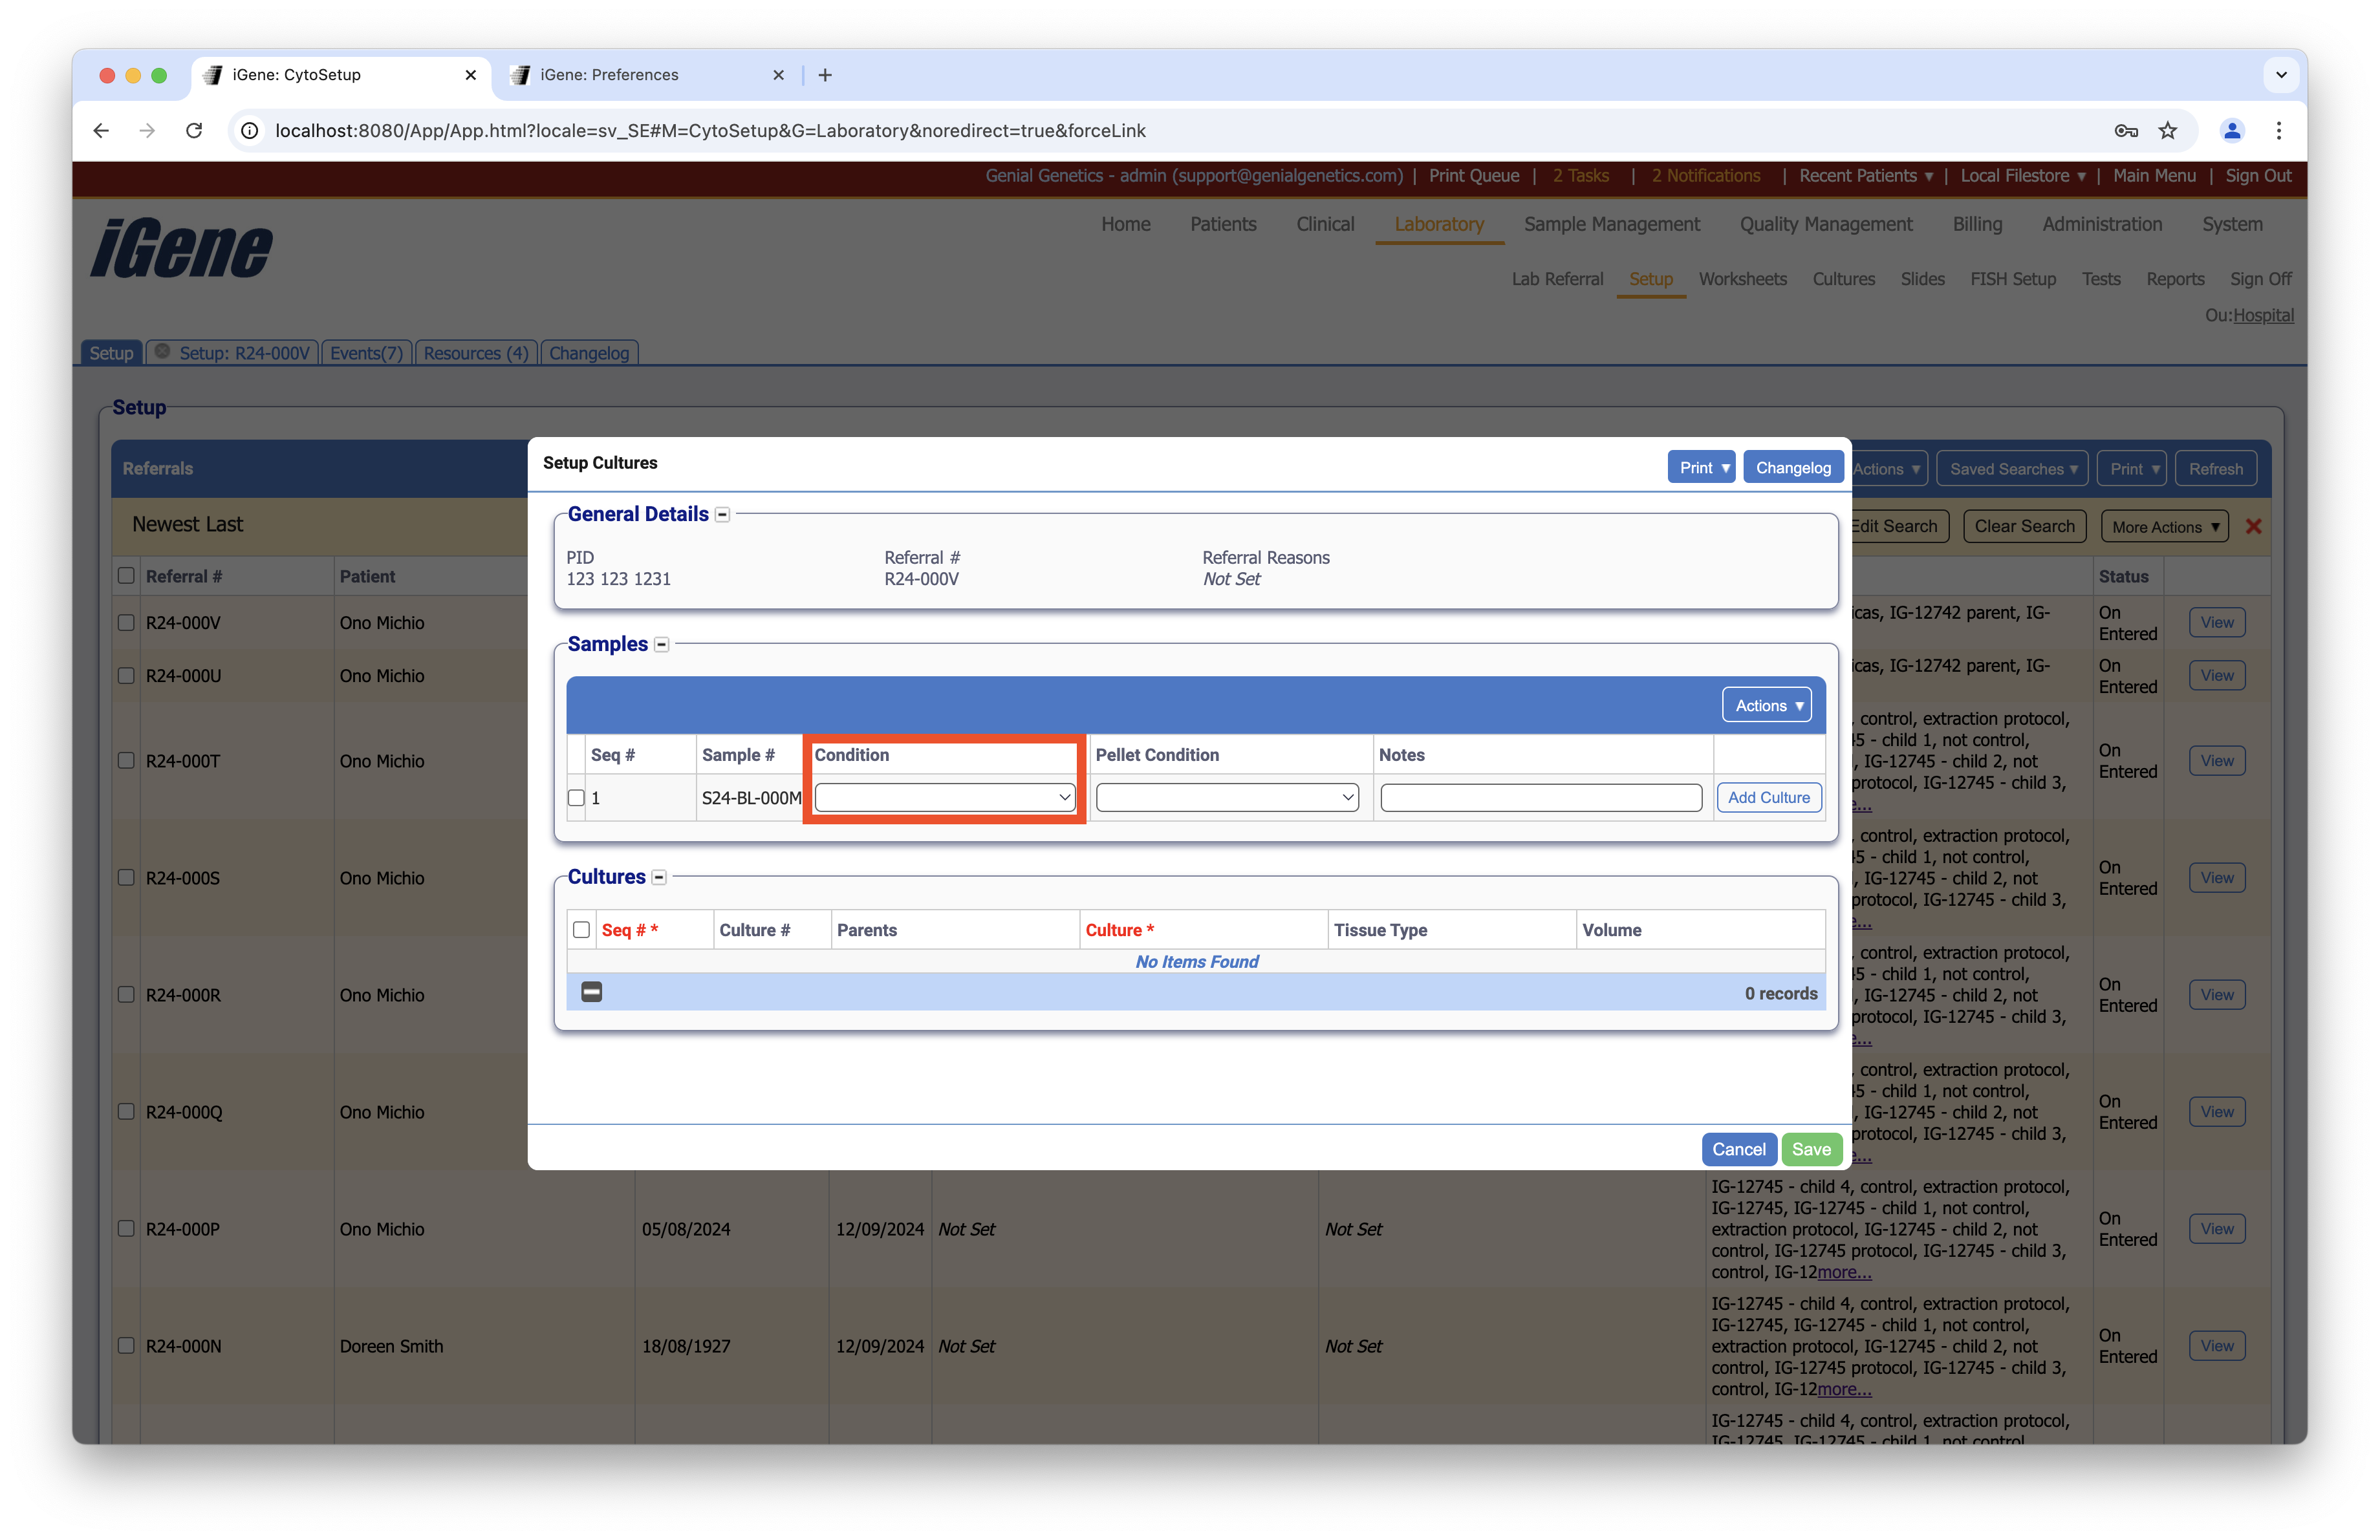Click the sample Notes text field
The image size is (2380, 1540).
click(1540, 798)
